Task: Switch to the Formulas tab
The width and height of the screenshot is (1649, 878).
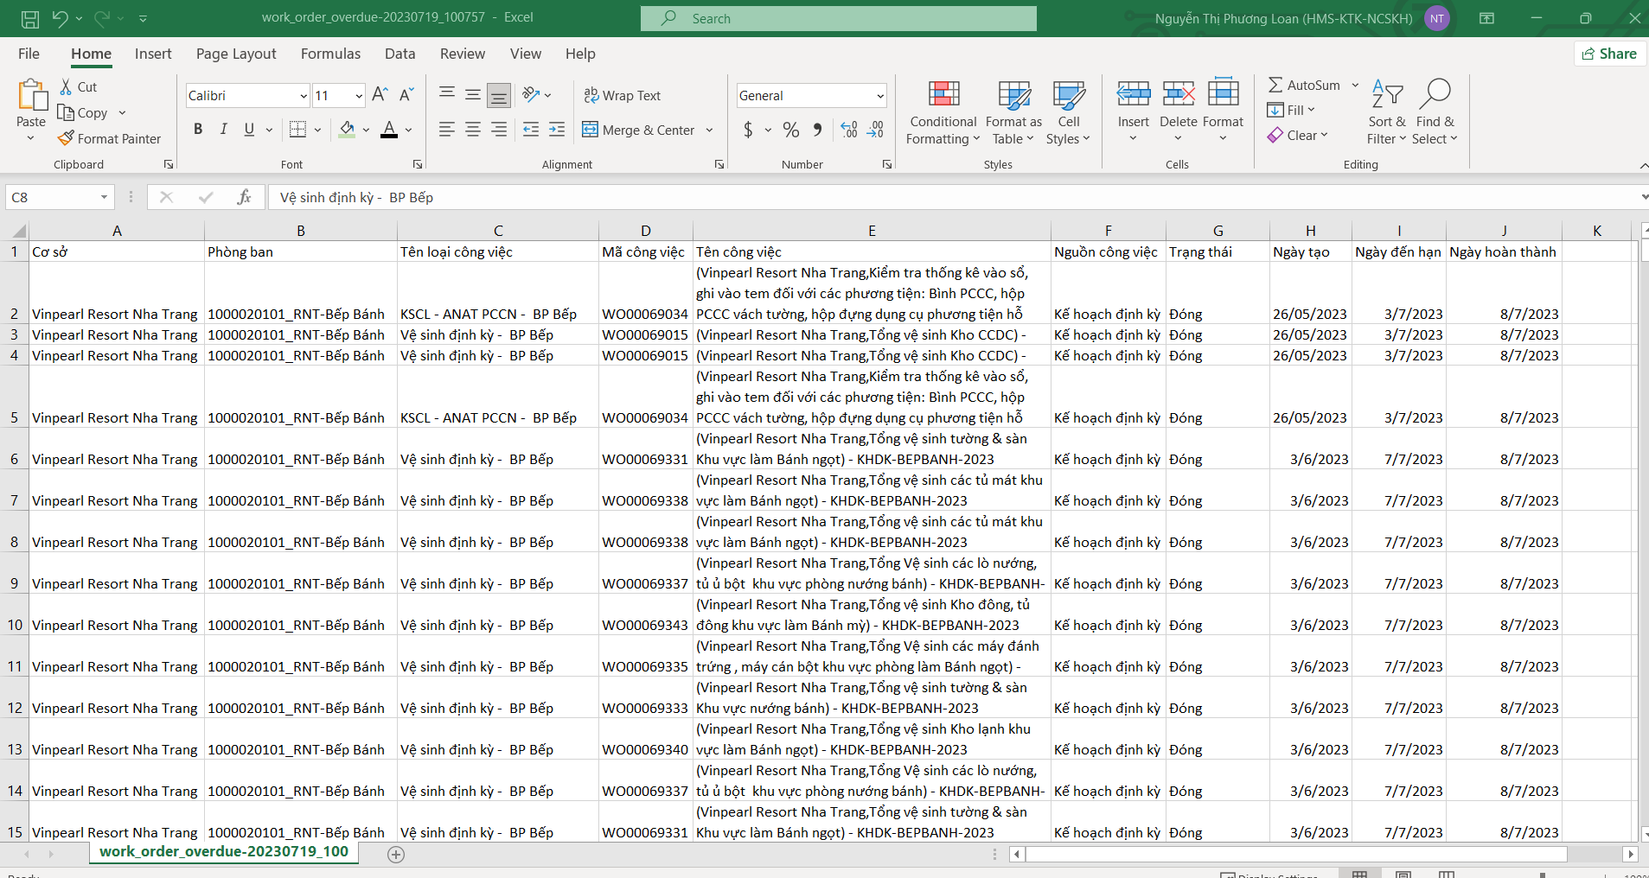Action: click(x=330, y=54)
